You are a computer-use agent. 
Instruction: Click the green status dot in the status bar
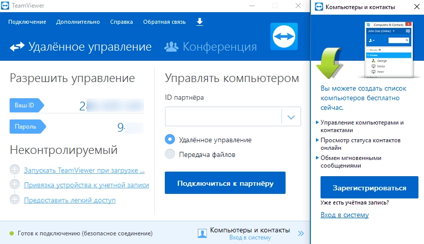pos(12,233)
